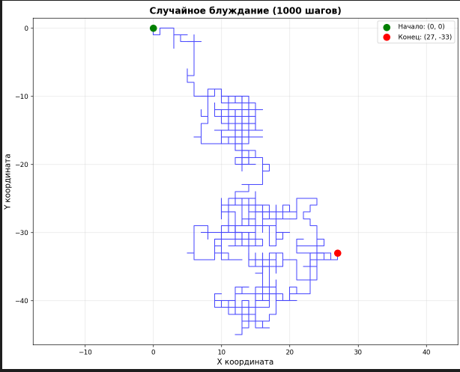Click the 'X координата' axis label
460x372 pixels.
pos(245,362)
